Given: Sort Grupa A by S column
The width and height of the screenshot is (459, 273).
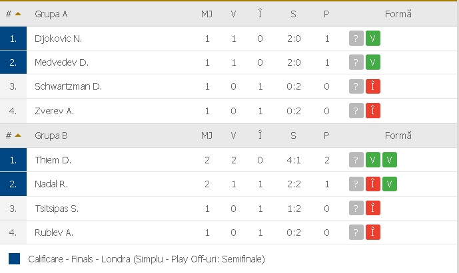Looking at the screenshot, I should 294,13.
